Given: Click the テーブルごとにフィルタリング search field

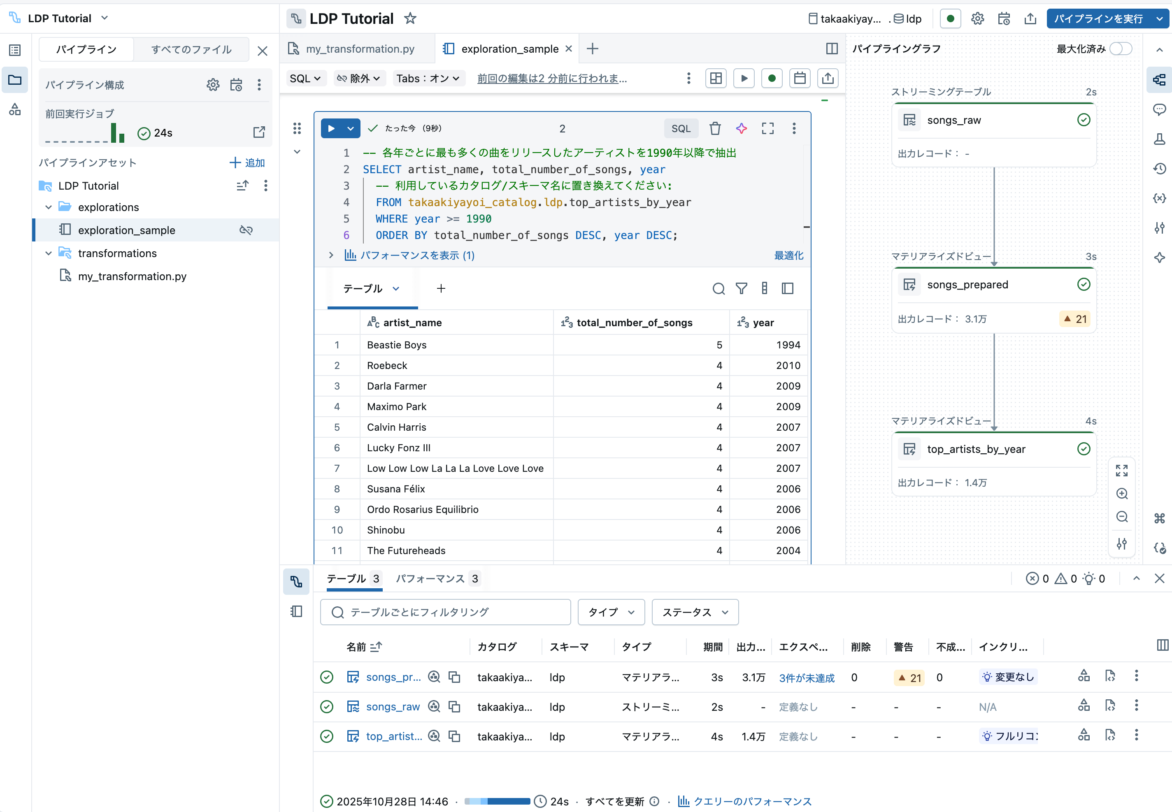Looking at the screenshot, I should [x=445, y=612].
